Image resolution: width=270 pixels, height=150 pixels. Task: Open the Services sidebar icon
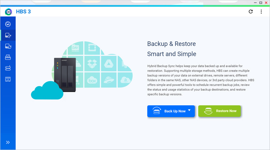click(x=8, y=79)
